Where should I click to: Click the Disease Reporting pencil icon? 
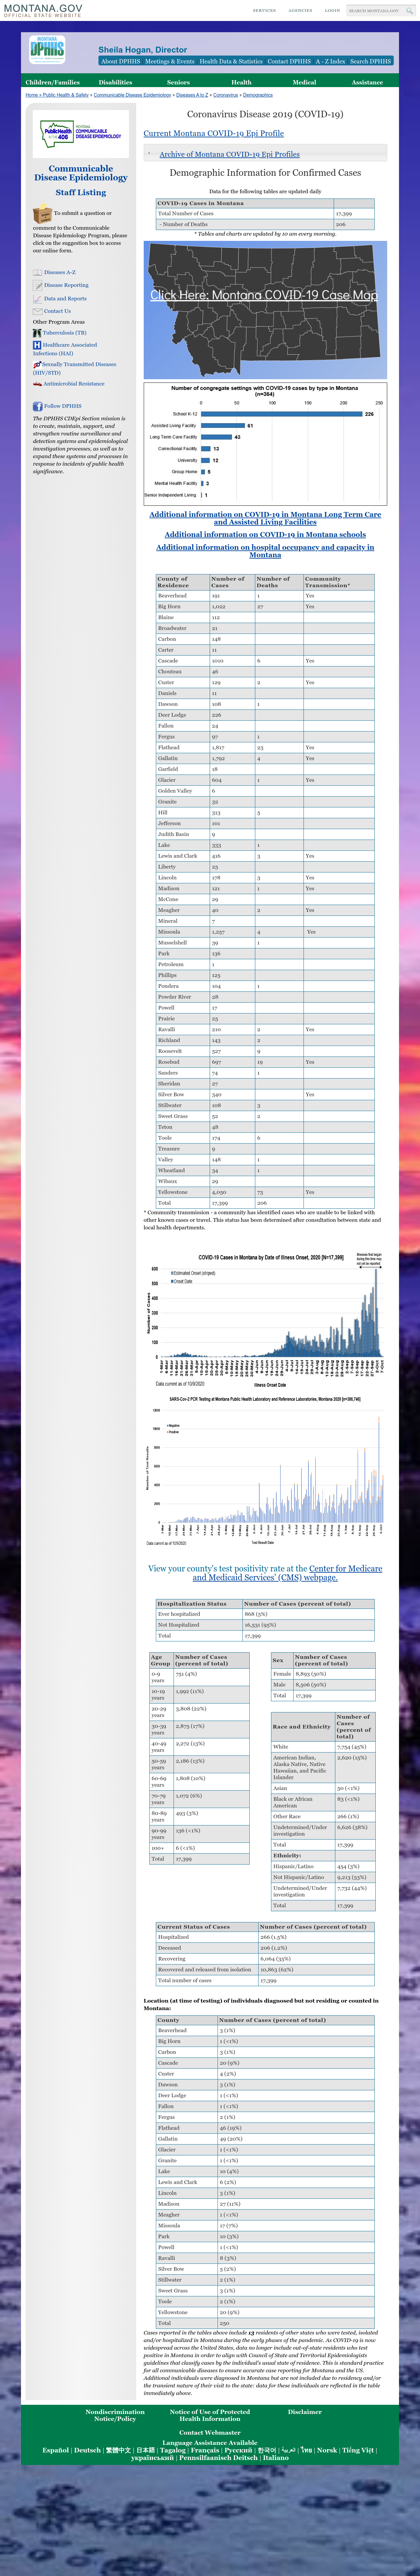point(37,285)
